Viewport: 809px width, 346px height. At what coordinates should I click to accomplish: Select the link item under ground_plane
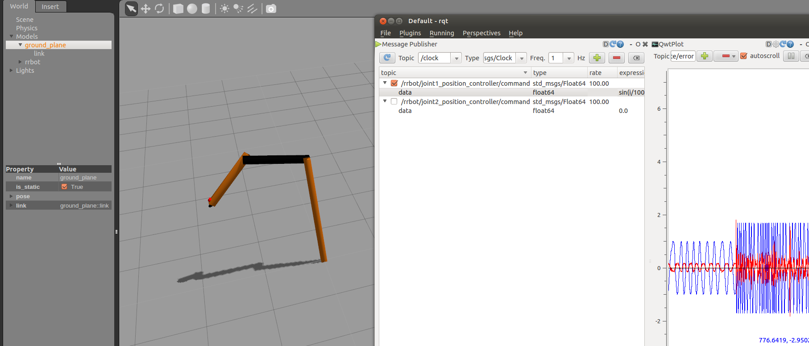[x=39, y=54]
